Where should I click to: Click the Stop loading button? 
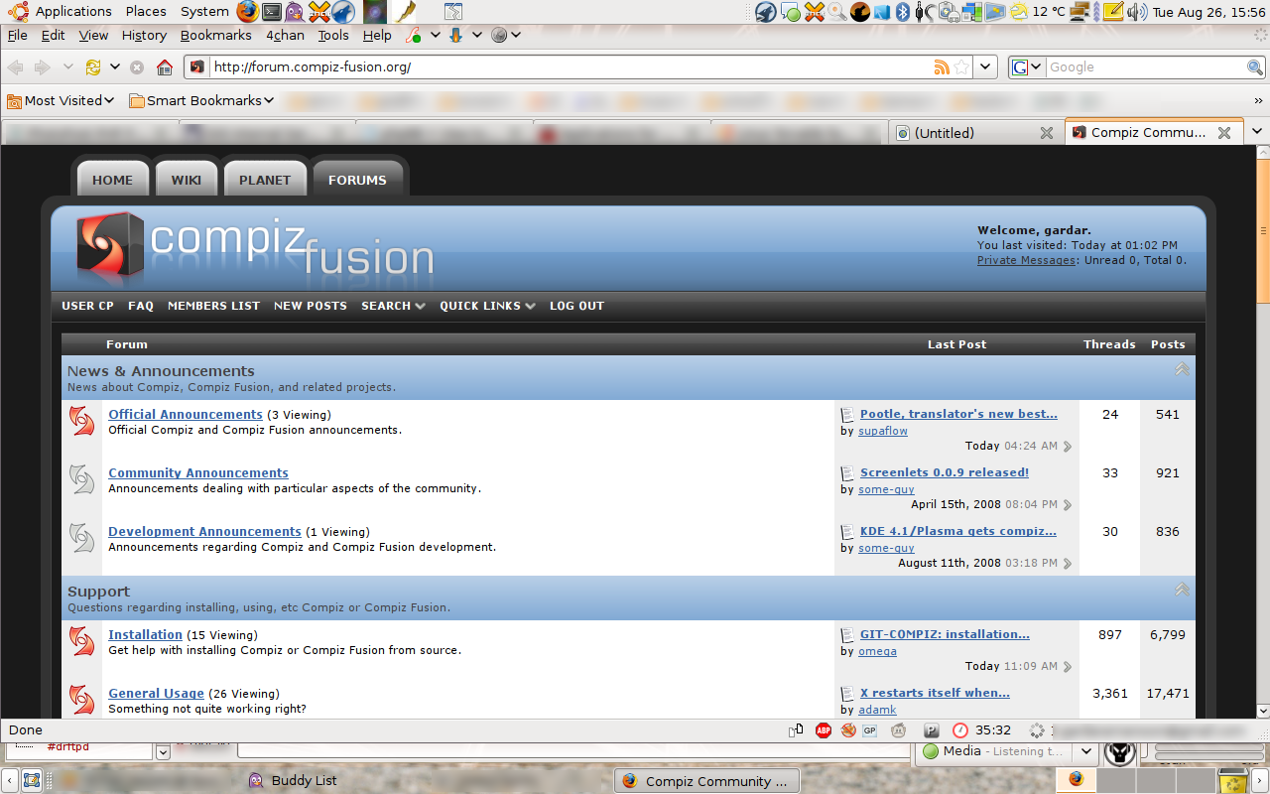coord(137,67)
